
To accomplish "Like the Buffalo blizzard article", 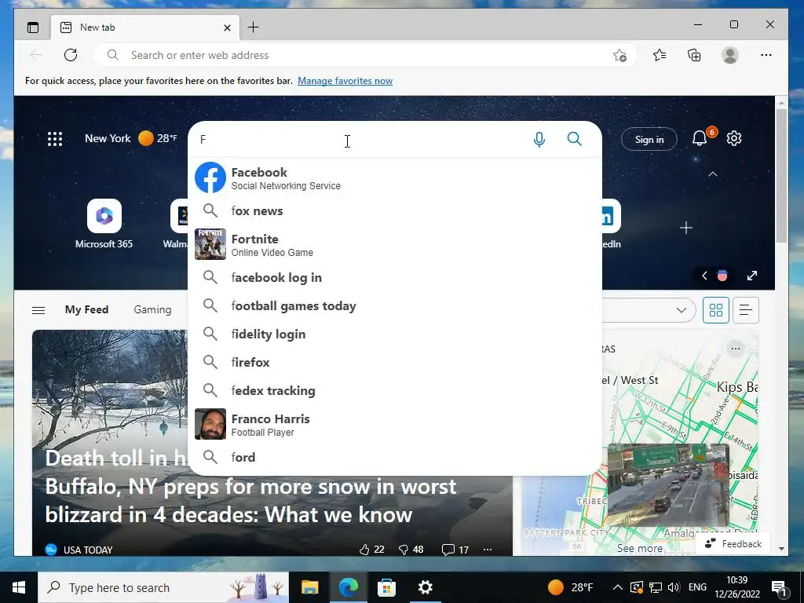I will (371, 550).
